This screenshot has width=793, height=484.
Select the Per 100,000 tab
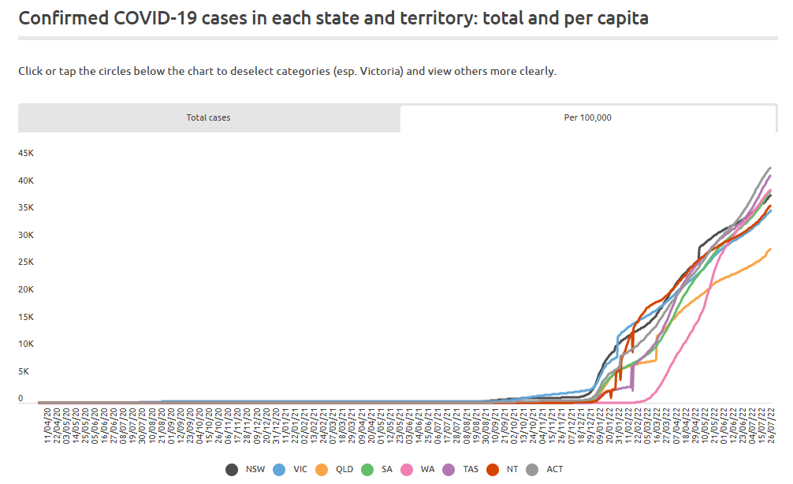[588, 117]
